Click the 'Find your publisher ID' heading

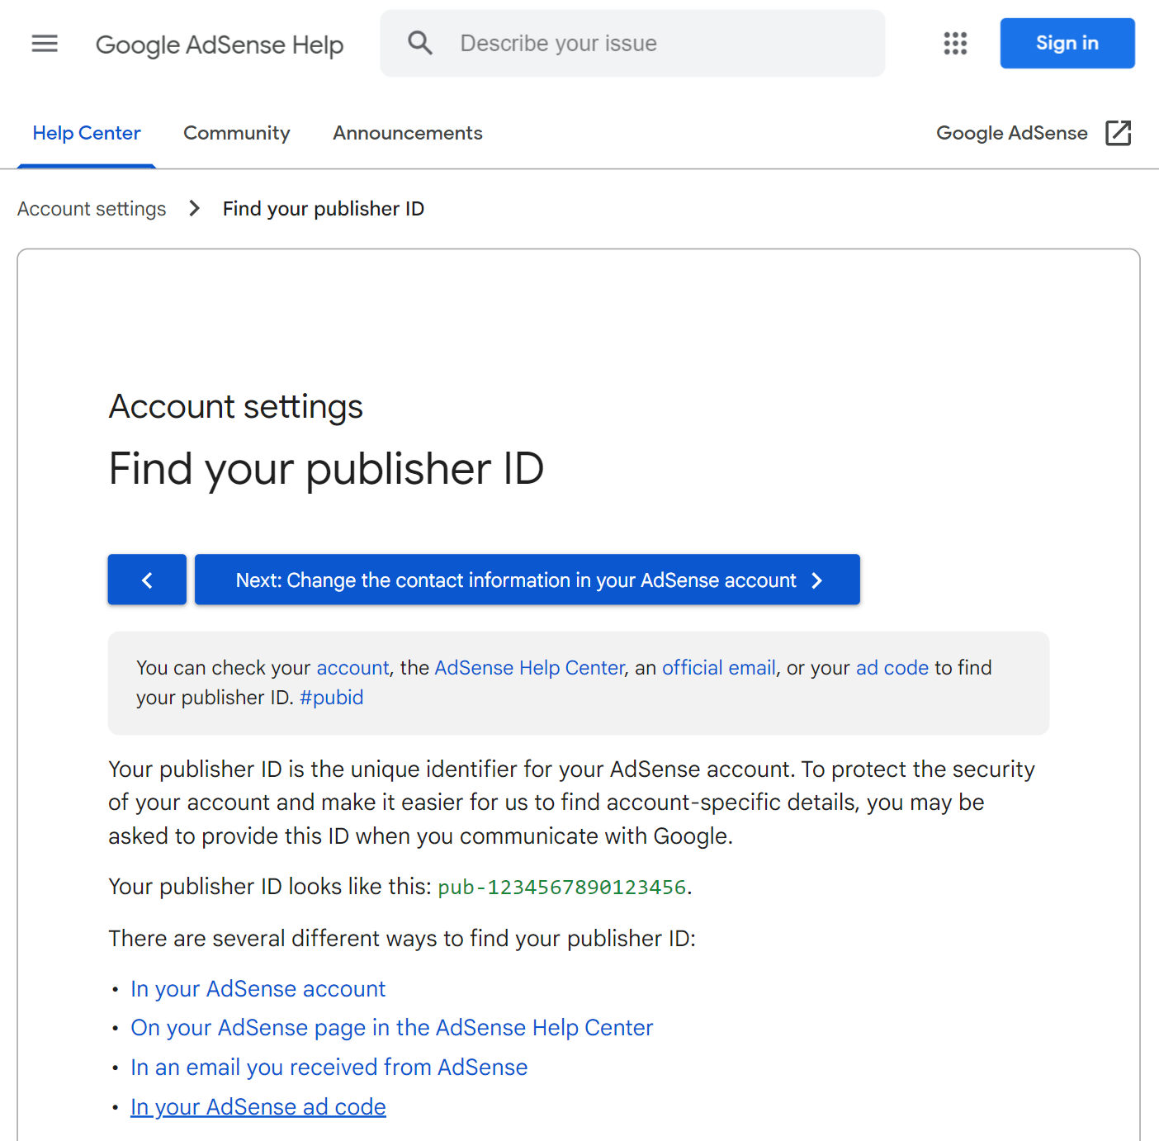327,470
